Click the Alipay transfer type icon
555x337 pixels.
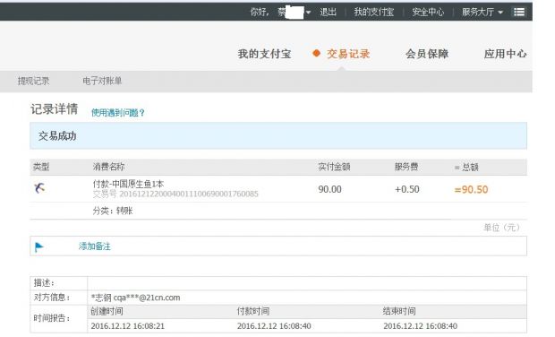[39, 188]
